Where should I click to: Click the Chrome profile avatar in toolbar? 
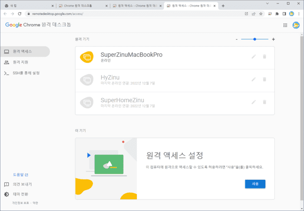pyautogui.click(x=291, y=14)
